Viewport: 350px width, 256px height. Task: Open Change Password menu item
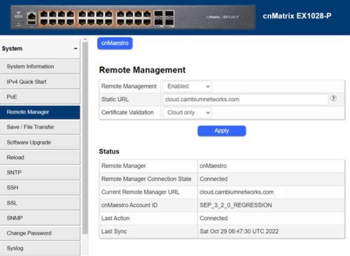coord(40,233)
